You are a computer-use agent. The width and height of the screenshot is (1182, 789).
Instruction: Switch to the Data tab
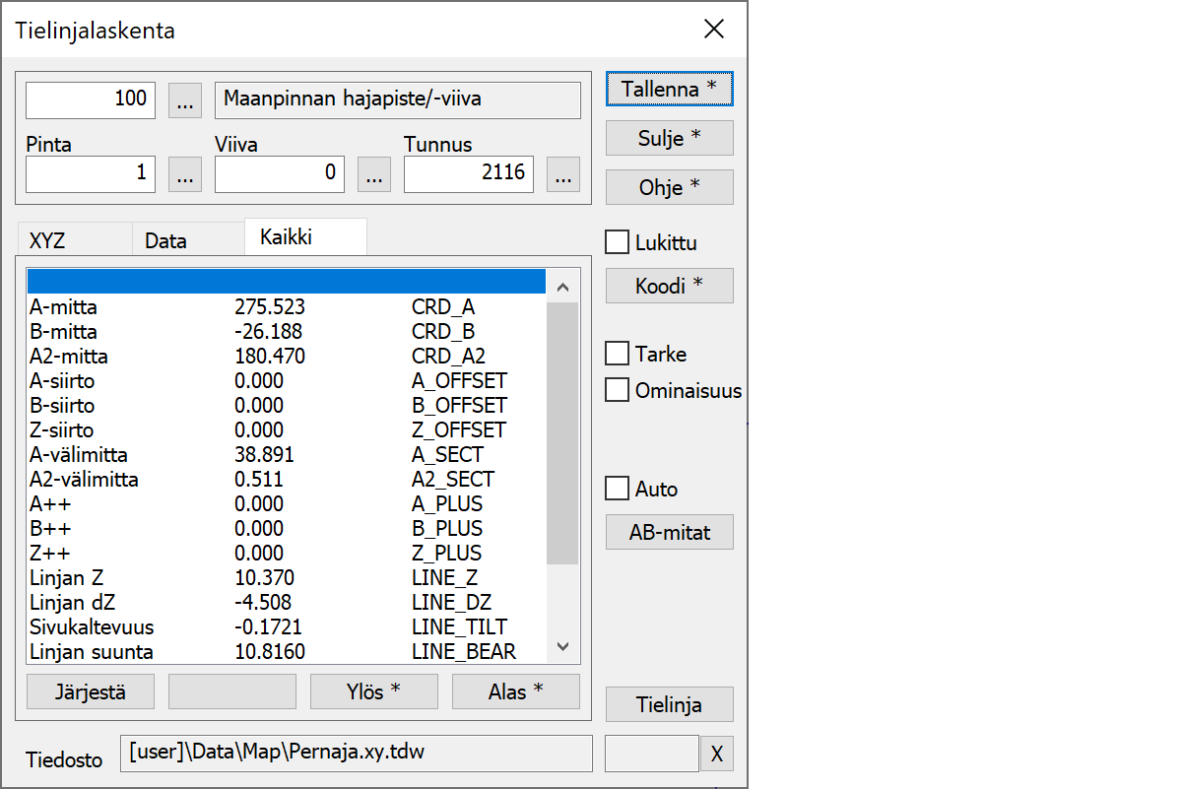coord(165,240)
